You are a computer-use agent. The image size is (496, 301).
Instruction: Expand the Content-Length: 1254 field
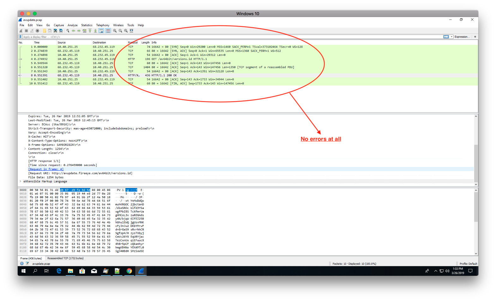25,149
